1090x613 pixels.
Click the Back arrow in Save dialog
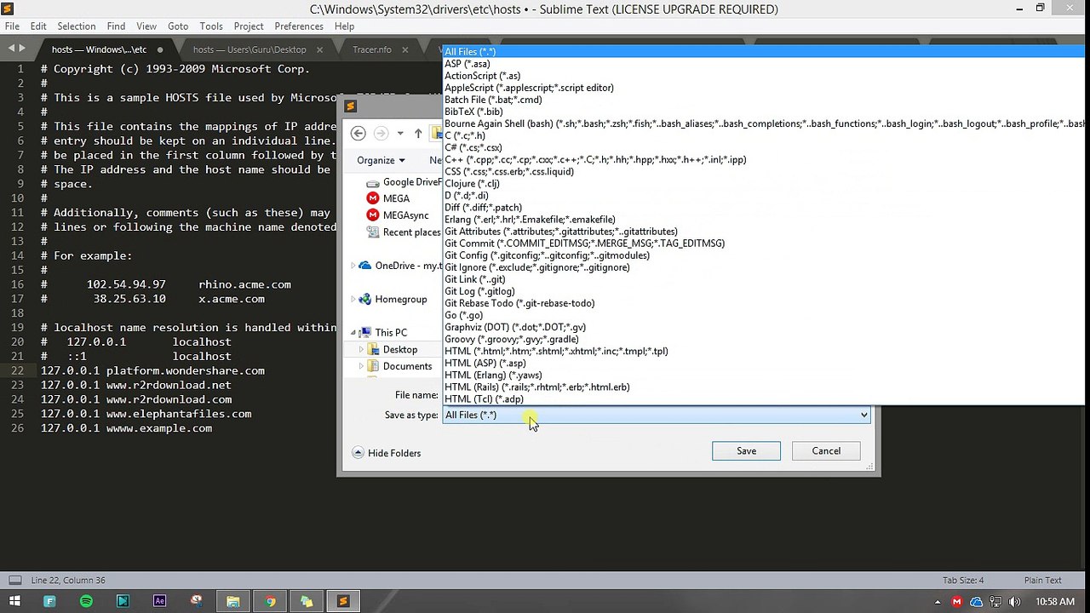[359, 133]
